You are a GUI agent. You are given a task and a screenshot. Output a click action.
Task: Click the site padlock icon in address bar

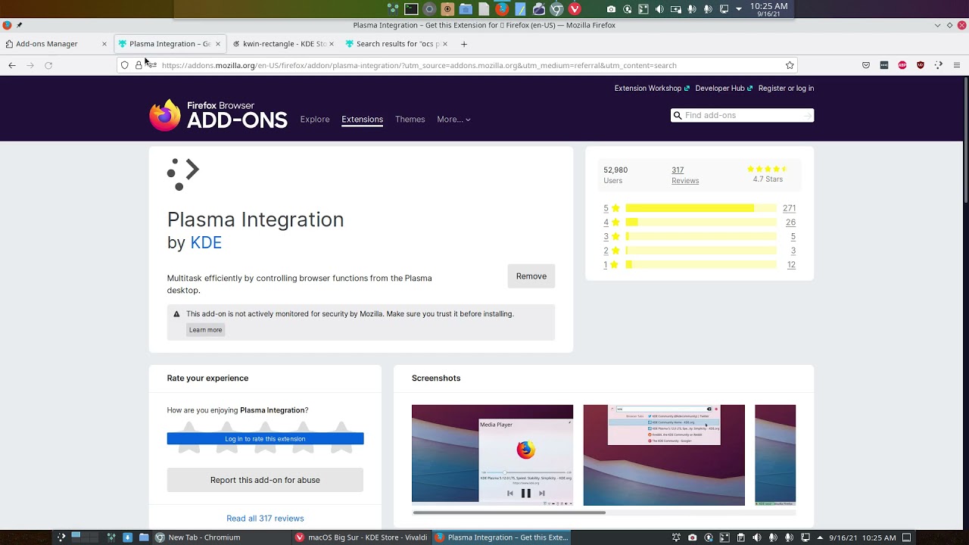click(139, 65)
